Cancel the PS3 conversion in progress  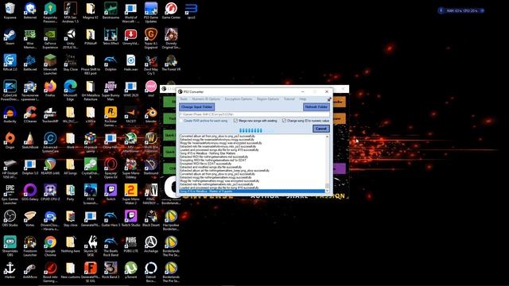coord(321,129)
